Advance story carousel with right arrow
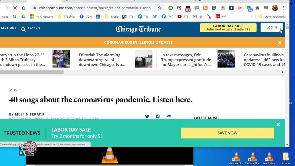The image size is (295, 166). click(x=283, y=72)
